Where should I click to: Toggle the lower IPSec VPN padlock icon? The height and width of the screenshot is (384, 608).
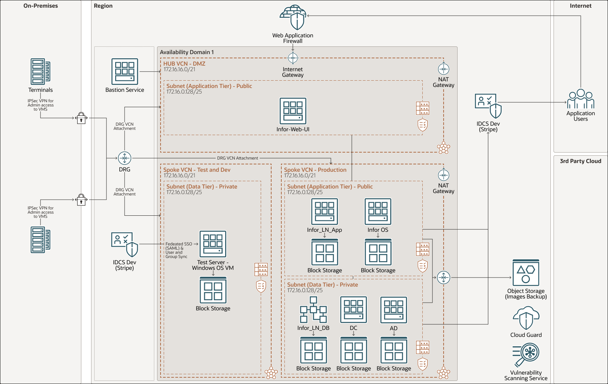[x=81, y=200]
